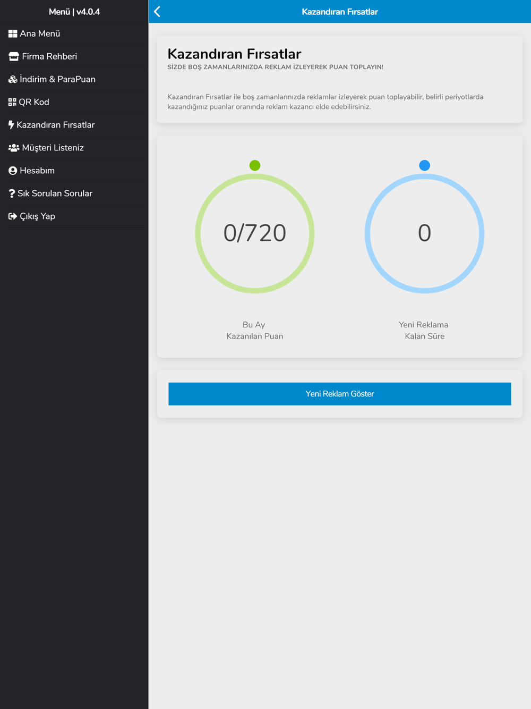Select Çıkış Yap to log out
The image size is (531, 709).
click(x=74, y=216)
